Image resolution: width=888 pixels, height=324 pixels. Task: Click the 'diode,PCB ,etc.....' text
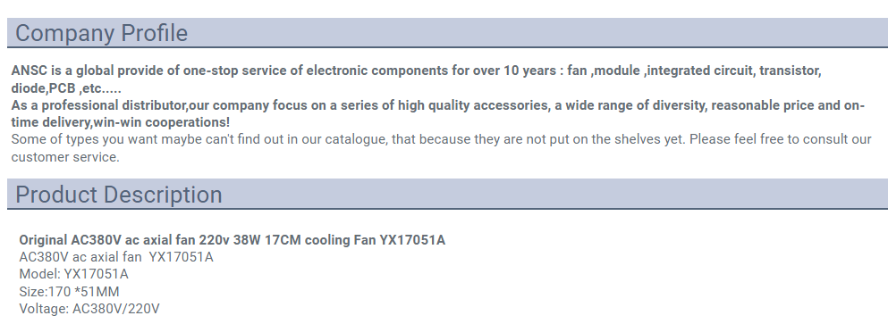[x=66, y=88]
